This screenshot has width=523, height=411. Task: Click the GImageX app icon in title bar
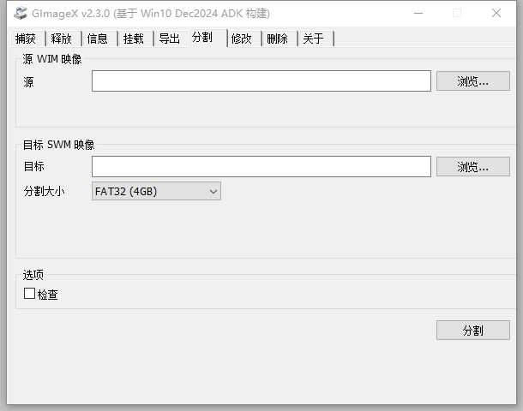(x=21, y=13)
